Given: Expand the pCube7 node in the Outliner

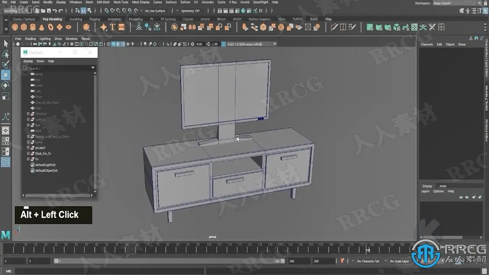Looking at the screenshot, I should (28, 148).
